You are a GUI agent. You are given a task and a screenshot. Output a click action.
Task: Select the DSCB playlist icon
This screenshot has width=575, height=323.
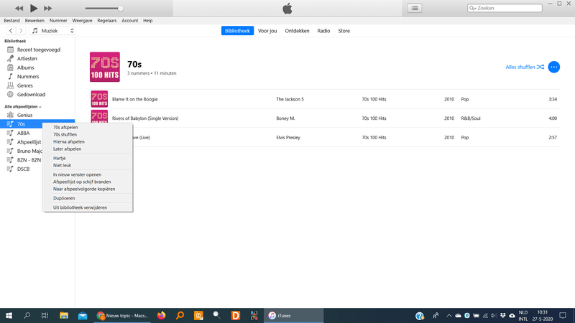(x=10, y=169)
